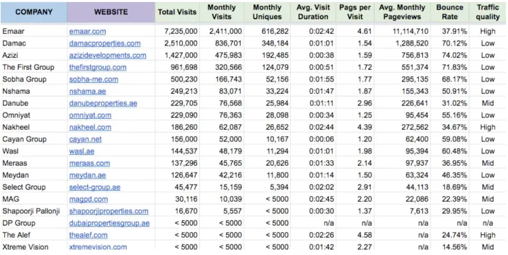The image size is (508, 255).
Task: Click the Nakheel company cell
Action: coord(34,127)
